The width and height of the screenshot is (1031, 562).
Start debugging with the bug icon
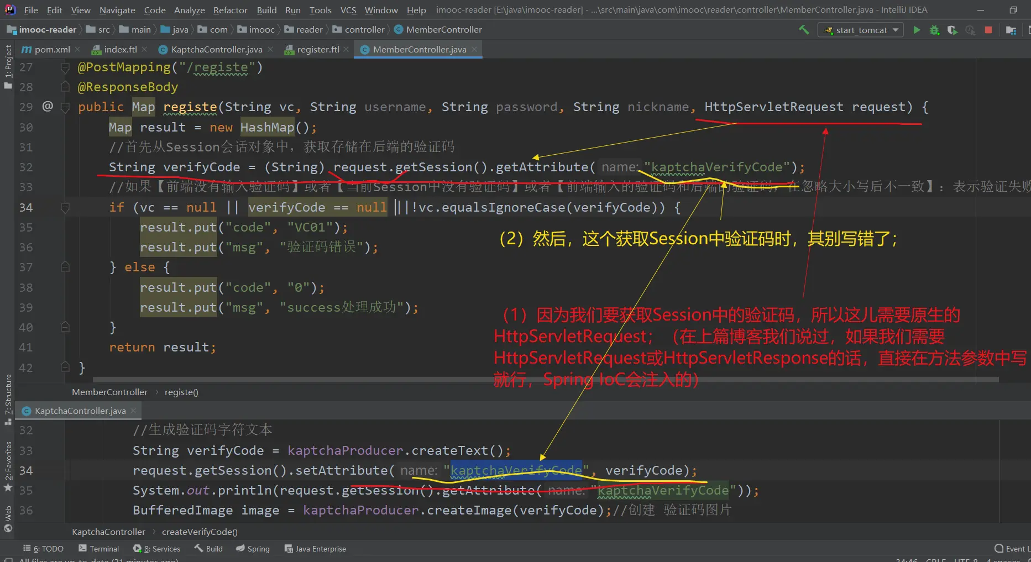click(x=934, y=30)
